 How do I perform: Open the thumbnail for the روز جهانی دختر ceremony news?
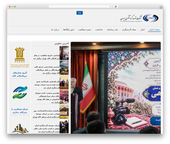64,112
